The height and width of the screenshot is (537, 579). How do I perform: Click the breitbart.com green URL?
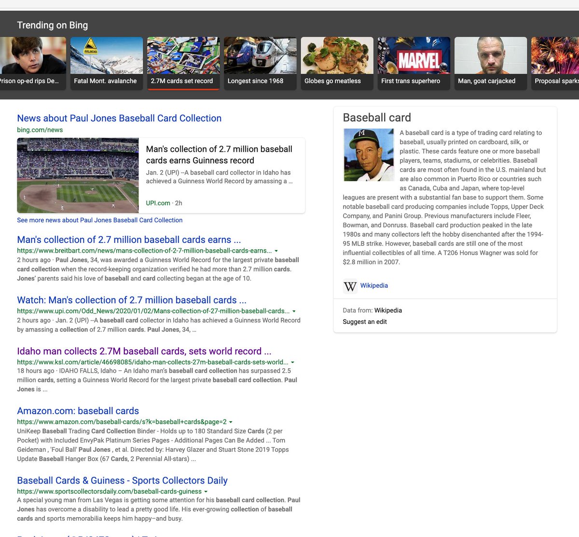tap(144, 251)
